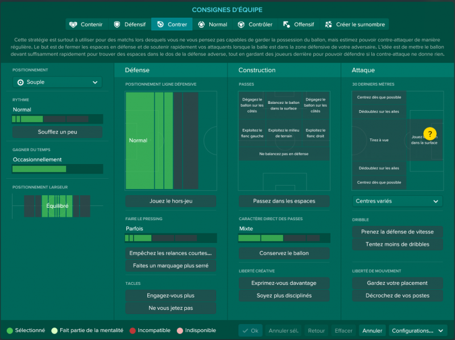The image size is (455, 340).
Task: Toggle Tentez moins de dribbles
Action: coord(397,244)
